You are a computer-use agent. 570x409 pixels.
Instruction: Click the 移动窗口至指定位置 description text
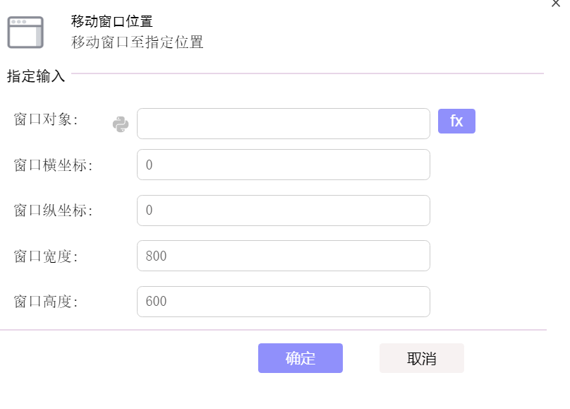(137, 42)
